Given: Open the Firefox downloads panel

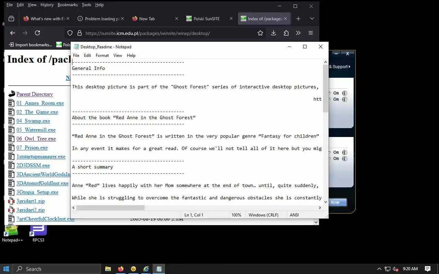Looking at the screenshot, I should pos(273,33).
